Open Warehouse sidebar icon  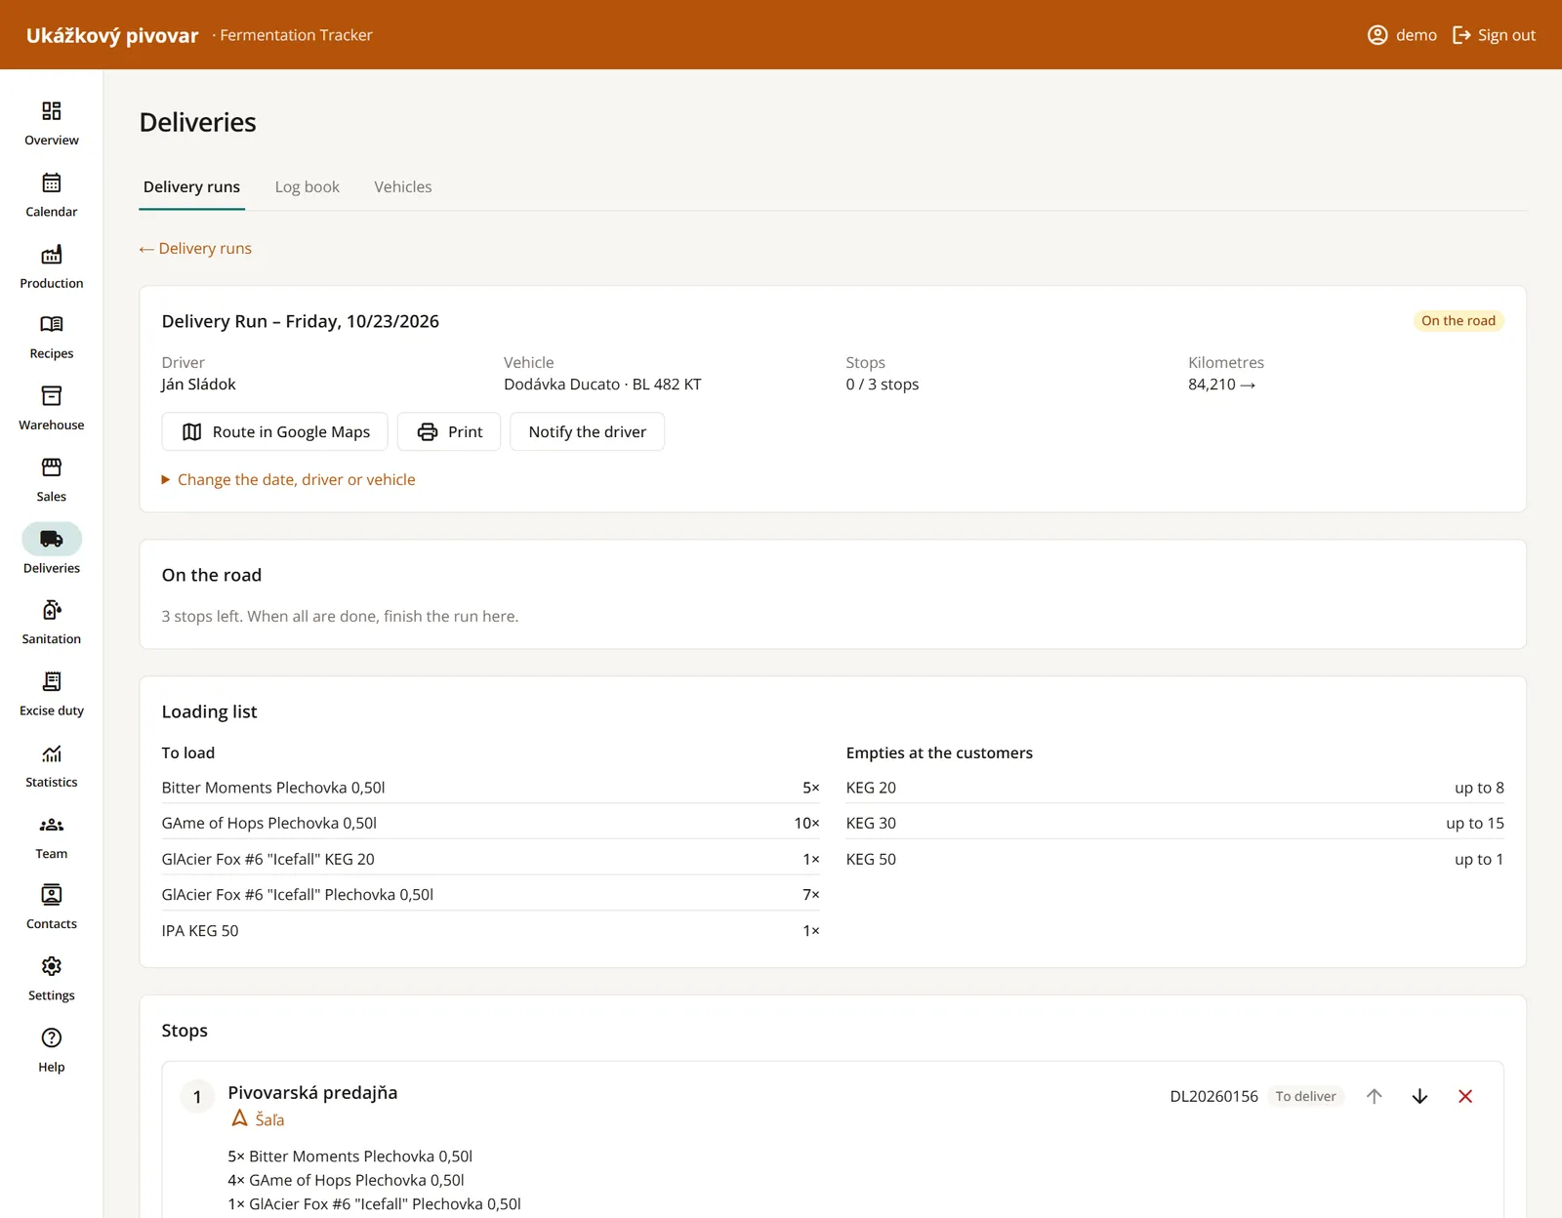click(x=52, y=395)
